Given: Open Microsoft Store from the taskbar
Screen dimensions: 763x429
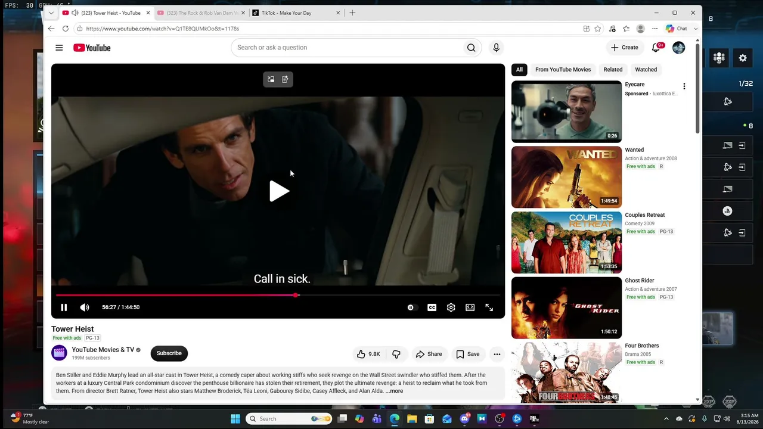Looking at the screenshot, I should click(x=429, y=419).
